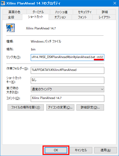This screenshot has width=119, height=156.
Task: Switch to the 全般 tab
Action: tap(12, 17)
